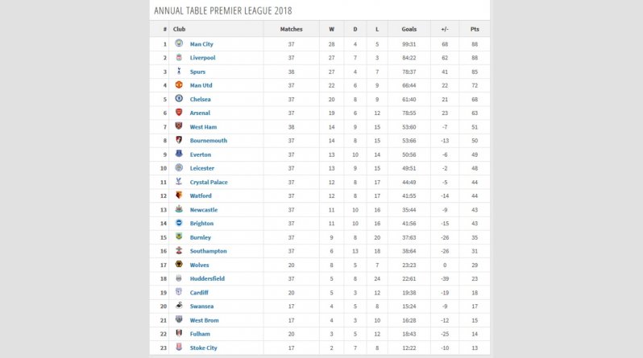Screen dimensions: 643x358
Task: Click the Man City club crest icon
Action: pos(179,43)
